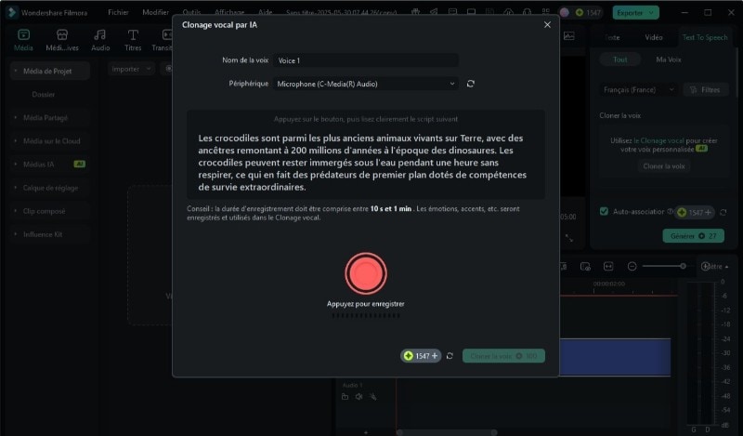Click the waveform panel icon beside dialog
This screenshot has width=743, height=436.
569,36
